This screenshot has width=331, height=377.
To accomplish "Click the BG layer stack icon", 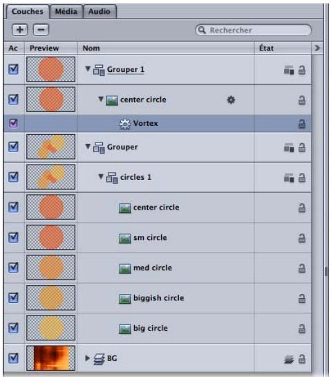I will 99,359.
